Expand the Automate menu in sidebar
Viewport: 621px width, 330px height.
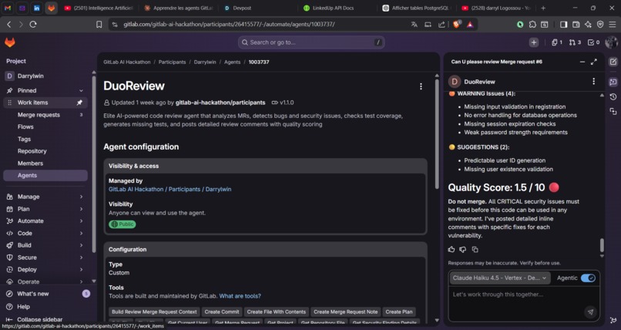pos(45,221)
